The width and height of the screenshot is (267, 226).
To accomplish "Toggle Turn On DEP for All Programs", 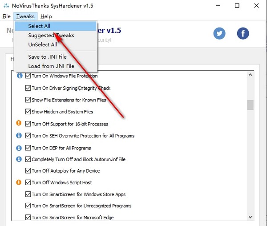I will click(x=28, y=148).
